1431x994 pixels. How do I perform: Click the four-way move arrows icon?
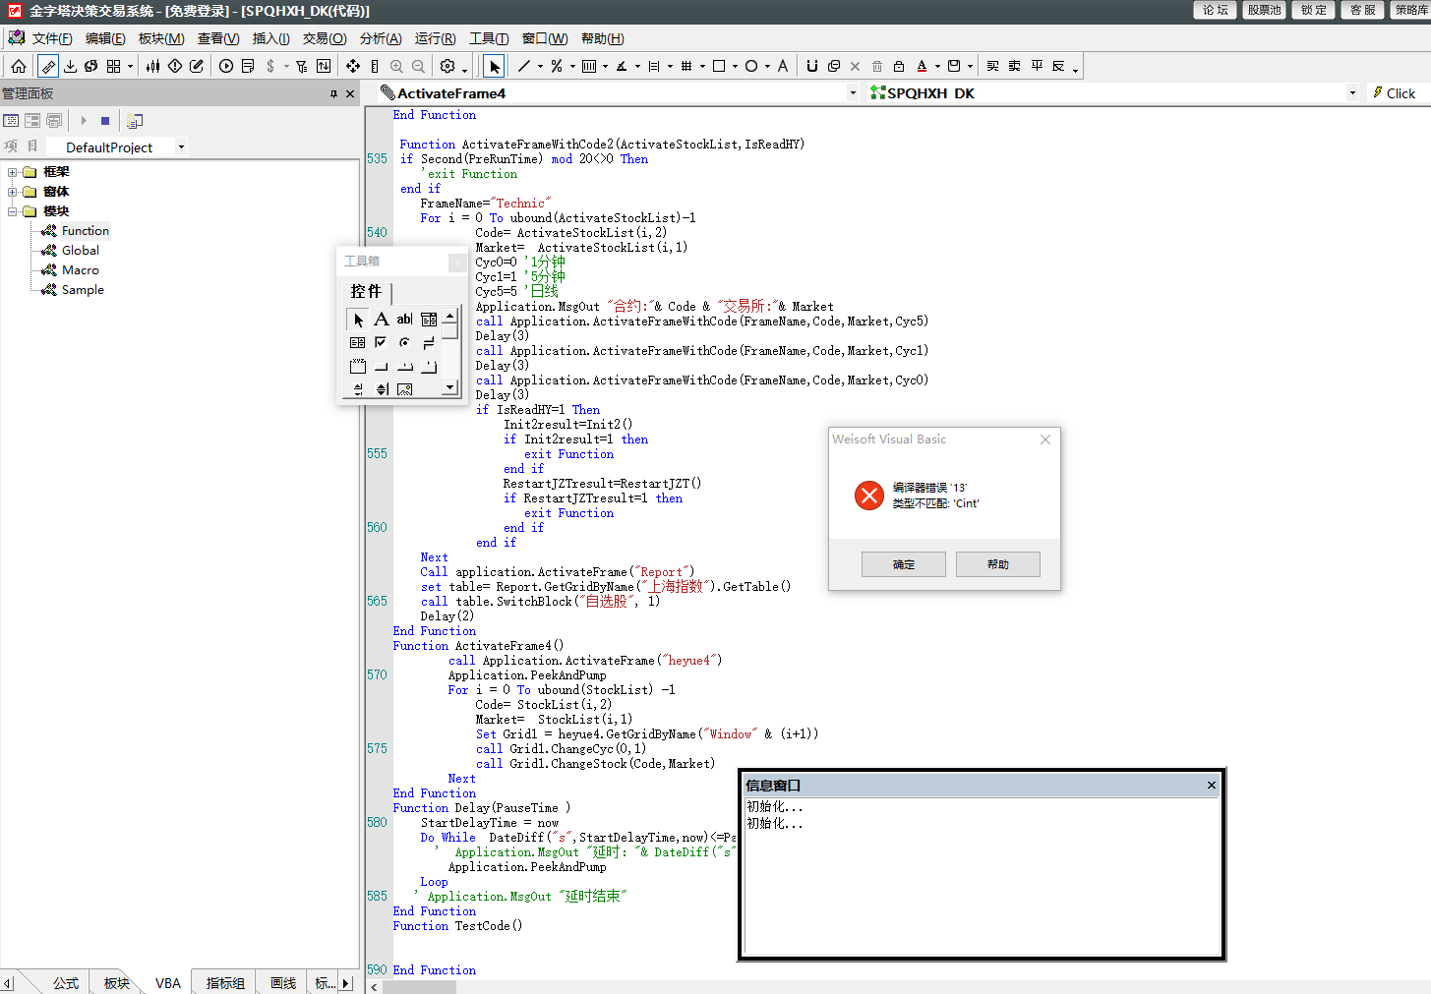coord(353,66)
